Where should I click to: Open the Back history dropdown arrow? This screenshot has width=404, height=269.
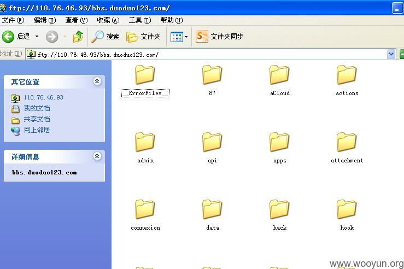(37, 37)
